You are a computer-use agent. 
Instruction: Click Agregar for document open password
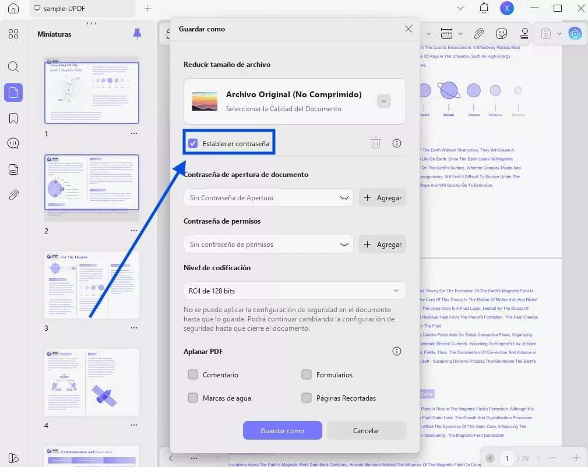click(382, 198)
